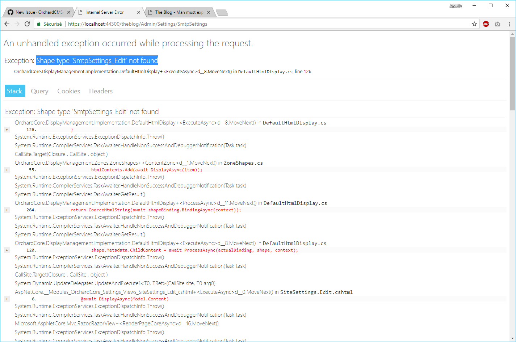Open Chrome's three-dot menu
This screenshot has width=516, height=342.
point(509,24)
